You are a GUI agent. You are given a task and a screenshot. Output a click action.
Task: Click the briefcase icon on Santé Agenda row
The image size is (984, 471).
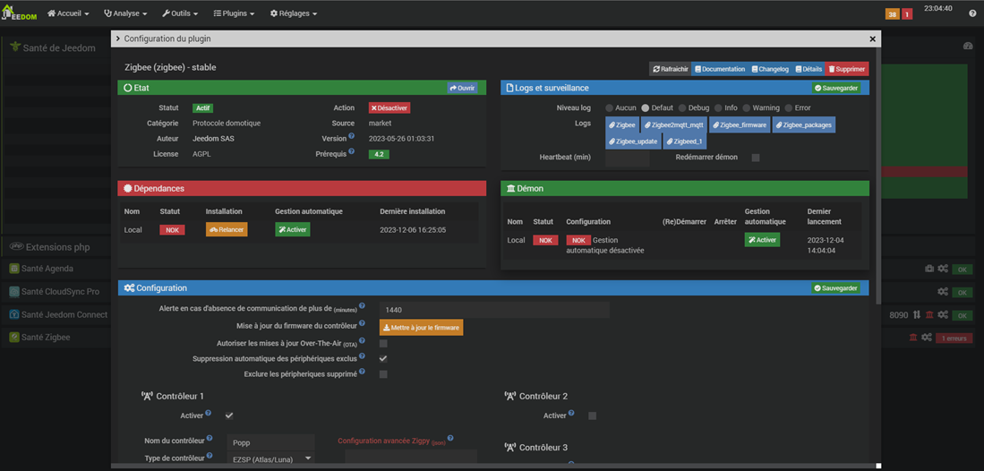929,269
